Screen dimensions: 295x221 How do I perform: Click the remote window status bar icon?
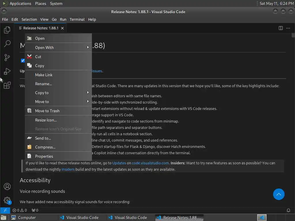[5, 210]
